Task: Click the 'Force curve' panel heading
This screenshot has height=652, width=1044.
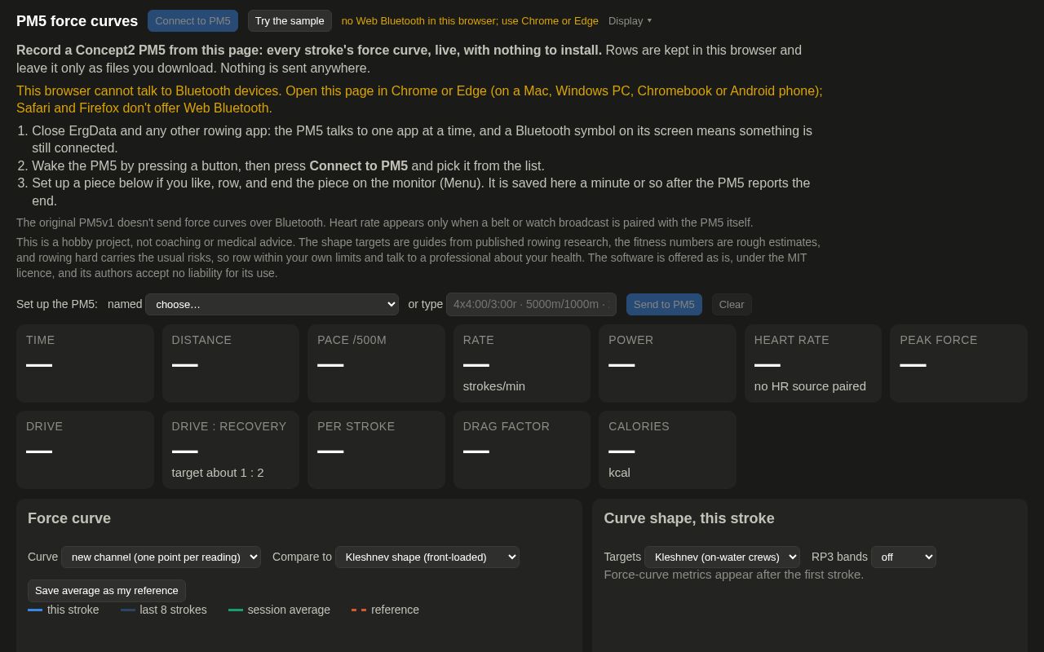Action: click(x=69, y=518)
